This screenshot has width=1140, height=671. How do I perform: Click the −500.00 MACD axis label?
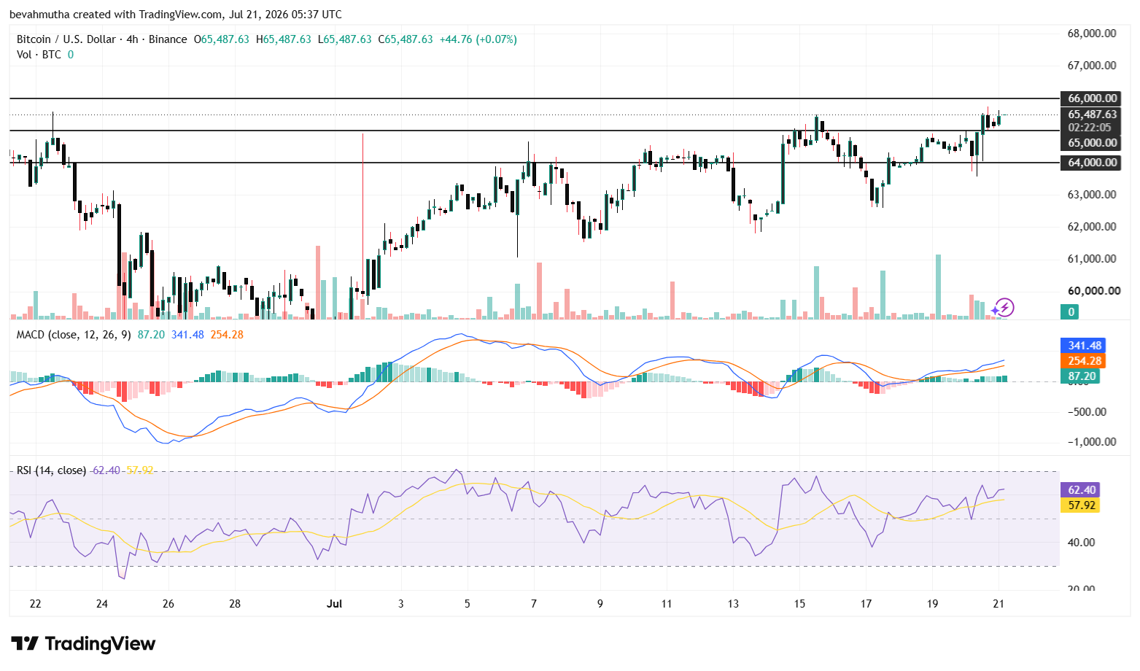coord(1087,412)
